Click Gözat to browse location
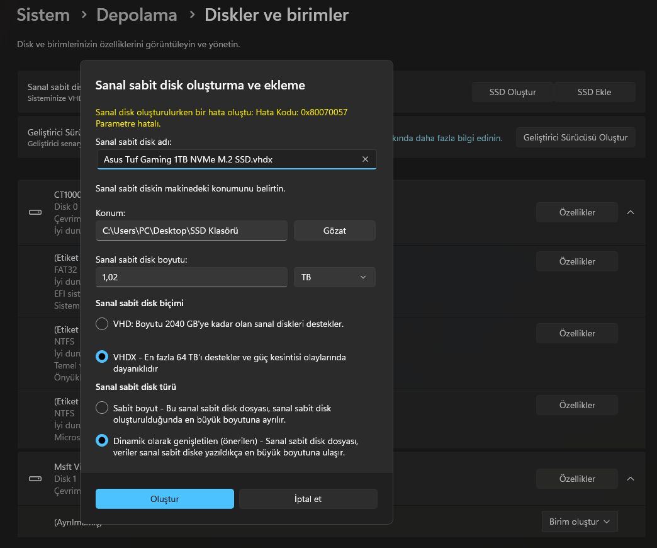The height and width of the screenshot is (548, 657). 334,231
